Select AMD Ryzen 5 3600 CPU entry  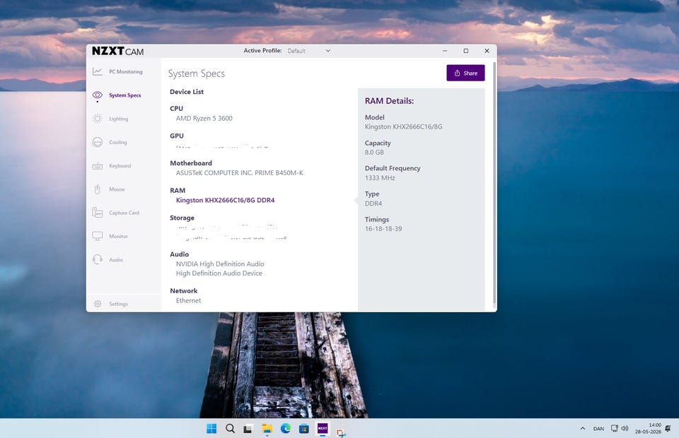[204, 118]
